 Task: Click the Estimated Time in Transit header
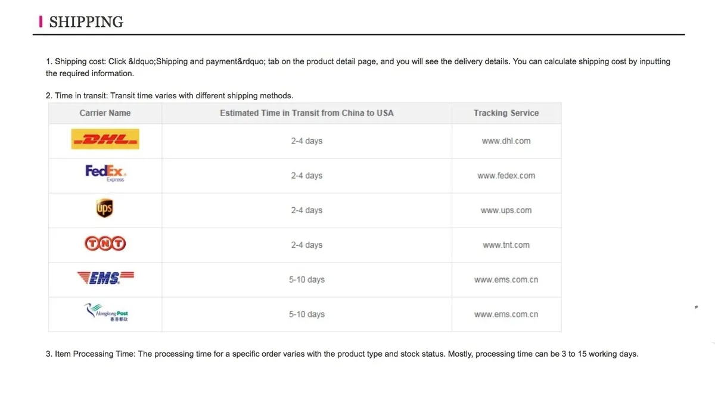pos(306,113)
